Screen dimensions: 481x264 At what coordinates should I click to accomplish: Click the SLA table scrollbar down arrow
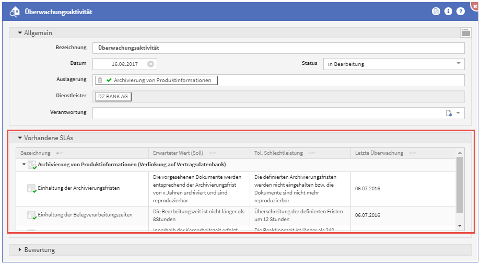point(460,225)
